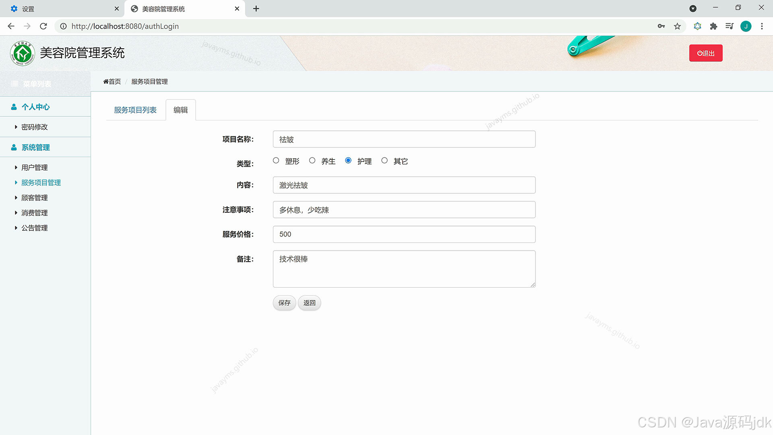773x435 pixels.
Task: Open 密码修改 in the sidebar
Action: coord(34,127)
